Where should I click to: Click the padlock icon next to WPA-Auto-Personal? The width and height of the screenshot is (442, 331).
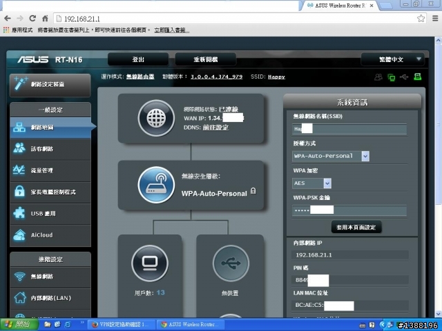click(x=253, y=191)
